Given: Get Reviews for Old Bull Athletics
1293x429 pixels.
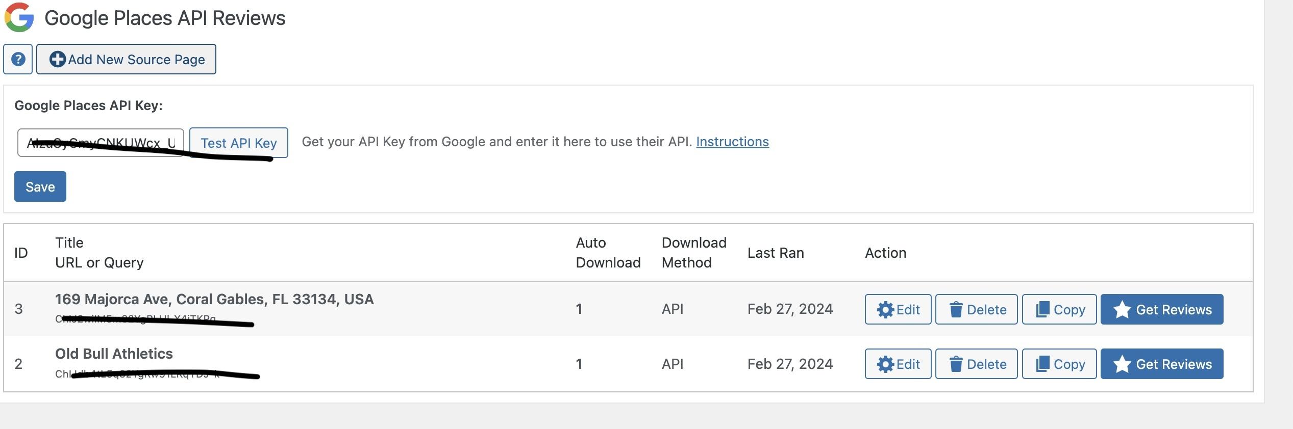Looking at the screenshot, I should click(x=1162, y=364).
